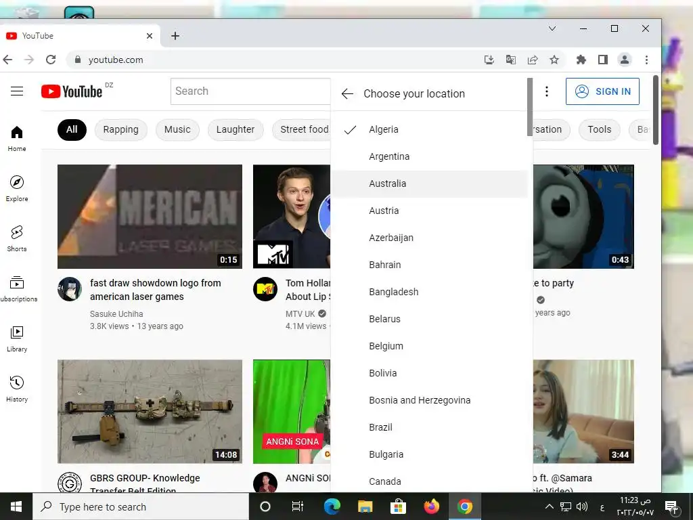Open Subscriptions in the sidebar
693x520 pixels.
17,288
